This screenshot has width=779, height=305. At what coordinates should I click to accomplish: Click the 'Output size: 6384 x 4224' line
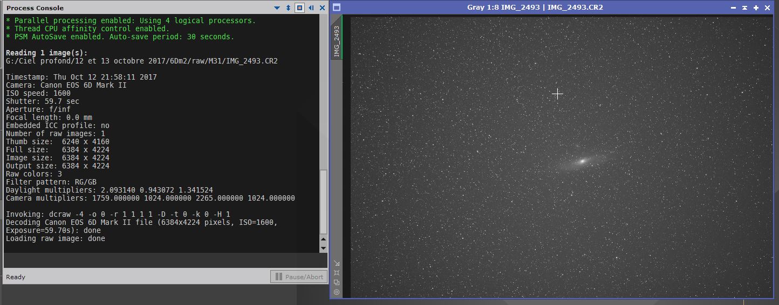57,166
